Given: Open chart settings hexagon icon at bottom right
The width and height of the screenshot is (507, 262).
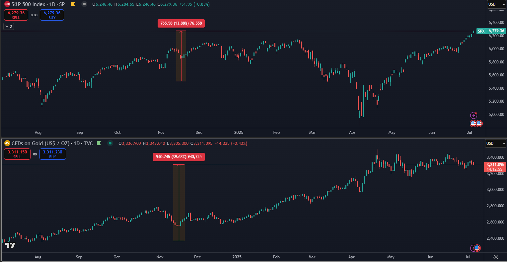Looking at the screenshot, I should [496, 257].
